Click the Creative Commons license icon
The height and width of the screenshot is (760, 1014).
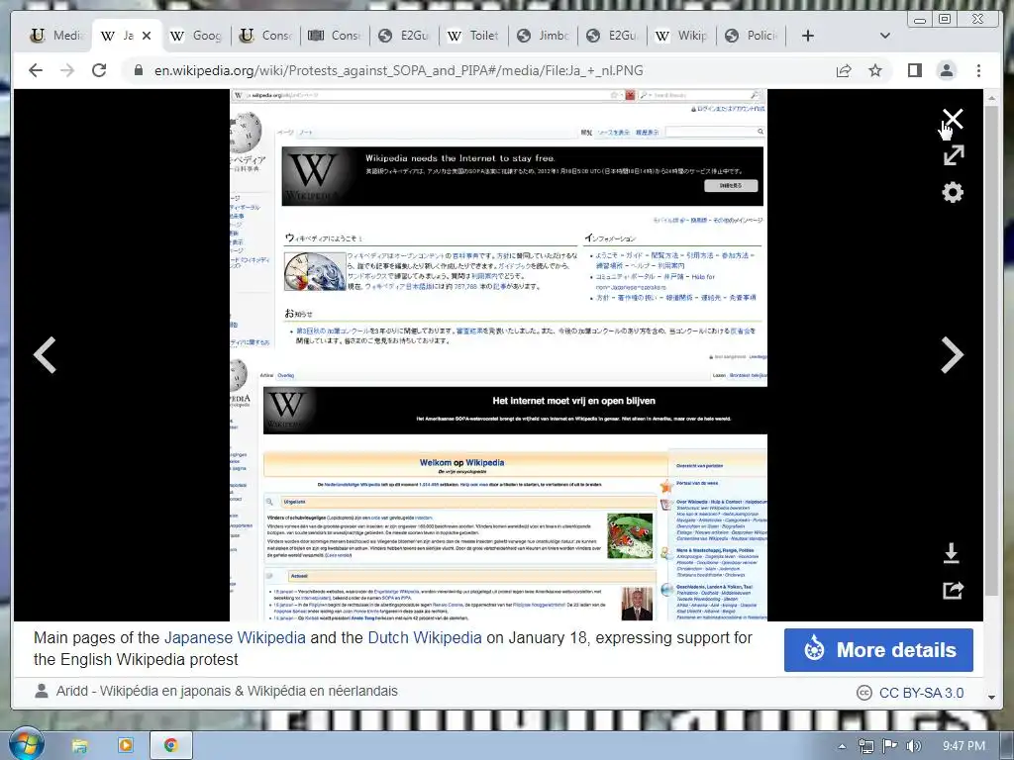(863, 693)
